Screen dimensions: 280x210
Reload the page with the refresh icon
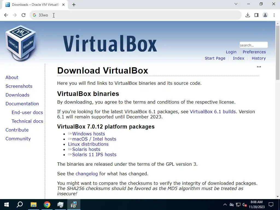(x=24, y=15)
